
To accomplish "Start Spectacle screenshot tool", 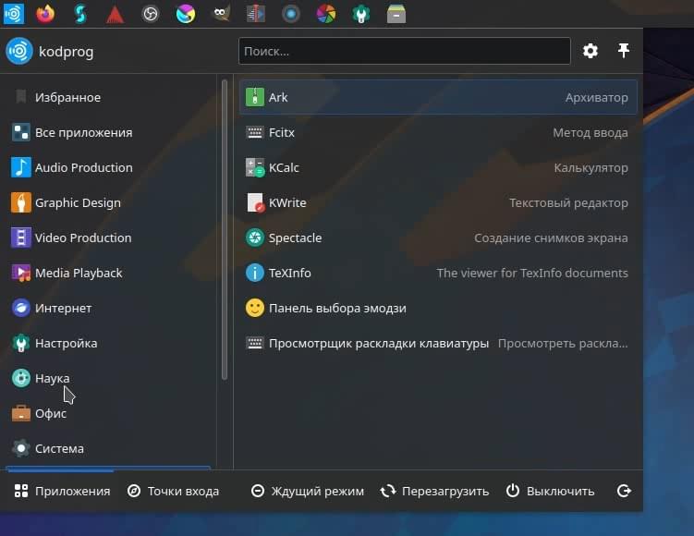I will (x=438, y=238).
